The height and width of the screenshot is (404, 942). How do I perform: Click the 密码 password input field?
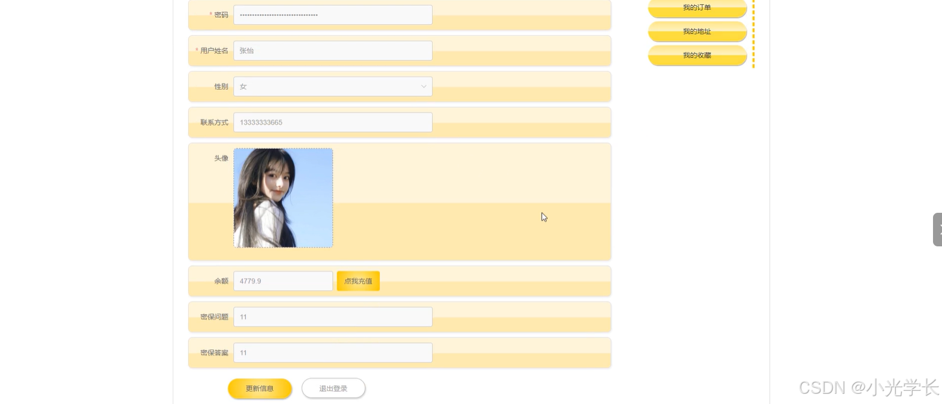tap(333, 15)
